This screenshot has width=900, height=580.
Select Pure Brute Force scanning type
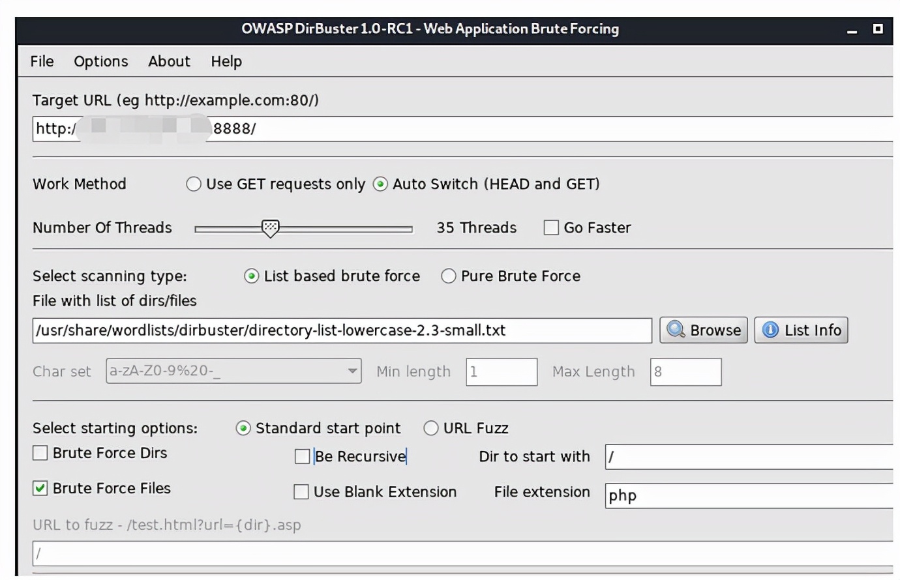[448, 276]
